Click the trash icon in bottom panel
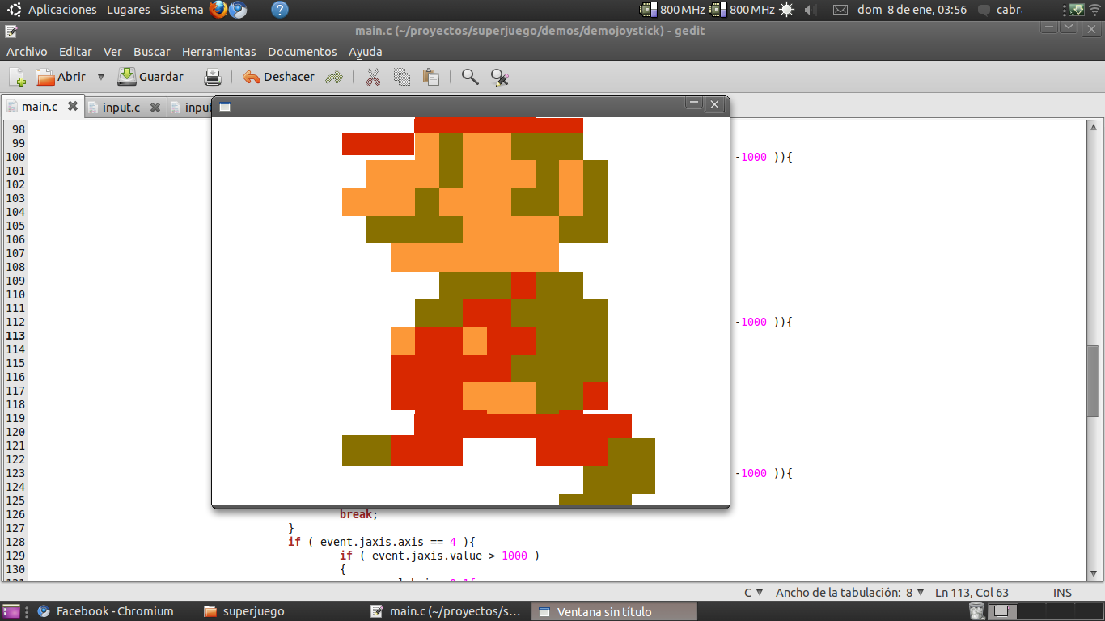 (x=977, y=611)
